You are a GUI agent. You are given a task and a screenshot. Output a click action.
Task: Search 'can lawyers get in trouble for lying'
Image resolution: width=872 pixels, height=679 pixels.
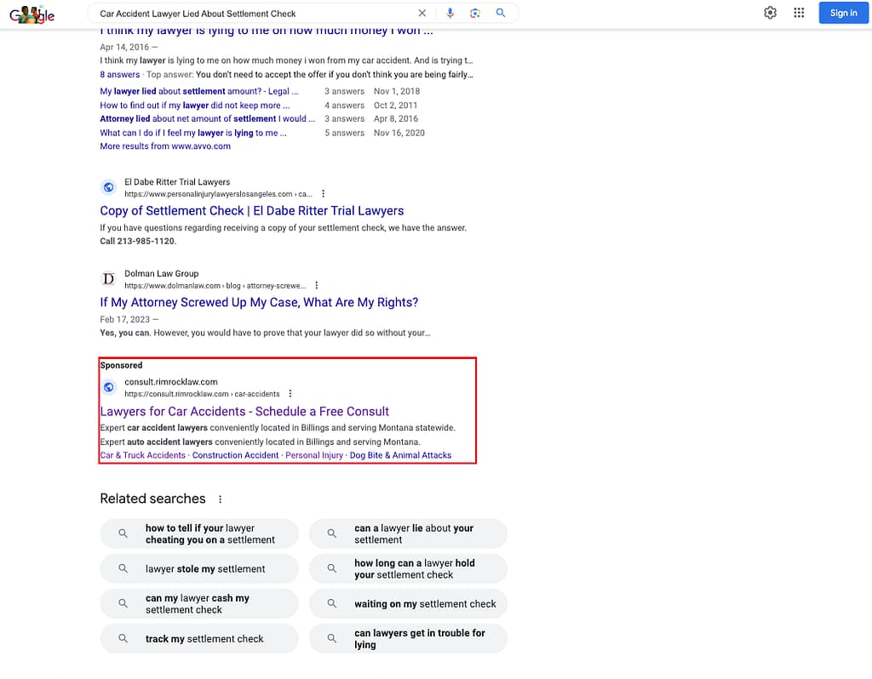pyautogui.click(x=408, y=638)
